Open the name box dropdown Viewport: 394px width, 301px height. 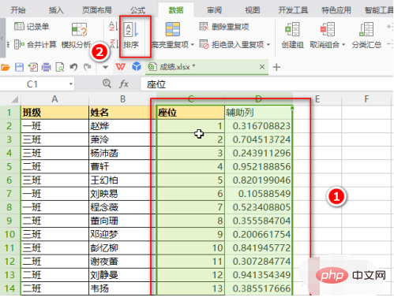pos(70,84)
